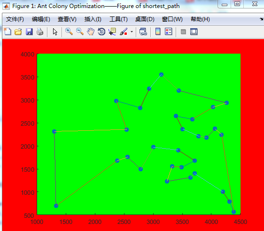Screen dimensions: 264x231
Task: Activate the Zoom In magnifier tool
Action: (x=69, y=32)
